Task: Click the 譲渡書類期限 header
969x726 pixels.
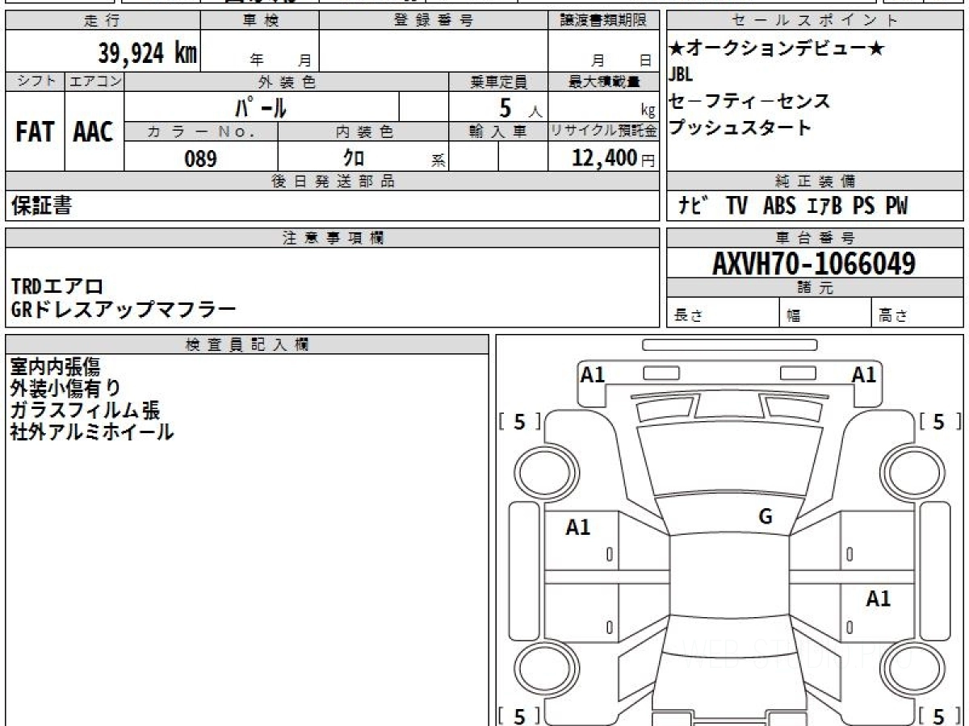Action: pyautogui.click(x=603, y=21)
